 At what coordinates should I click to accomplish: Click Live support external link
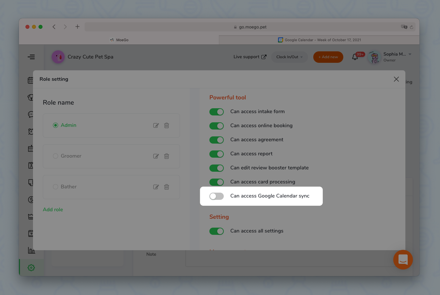click(x=250, y=57)
